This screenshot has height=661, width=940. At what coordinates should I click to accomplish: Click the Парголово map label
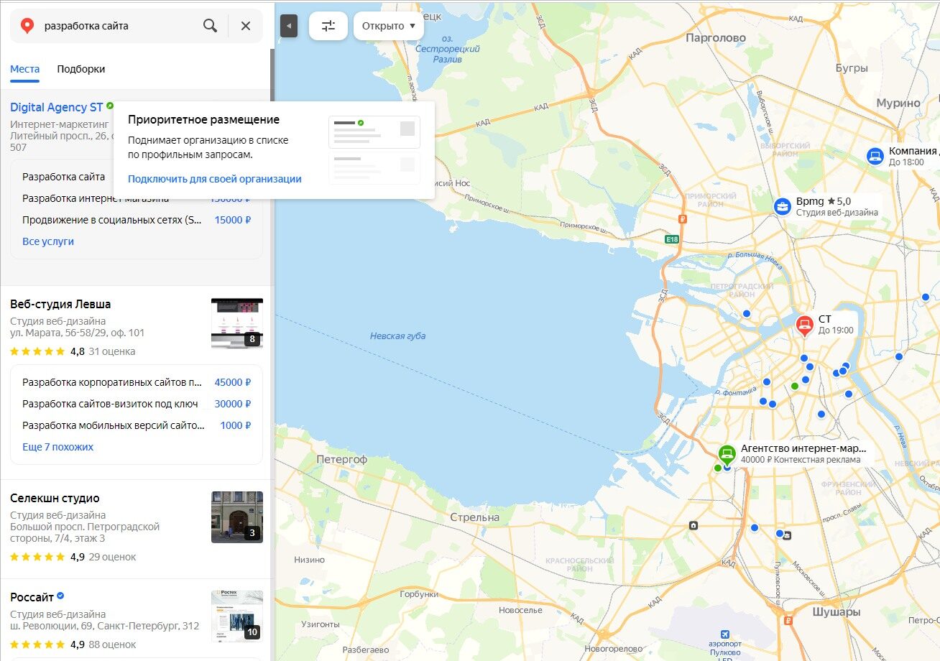coord(716,38)
